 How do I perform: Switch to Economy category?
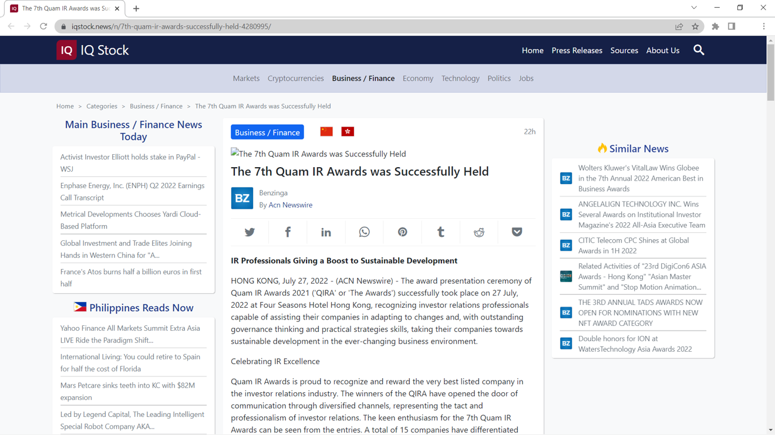click(x=418, y=78)
